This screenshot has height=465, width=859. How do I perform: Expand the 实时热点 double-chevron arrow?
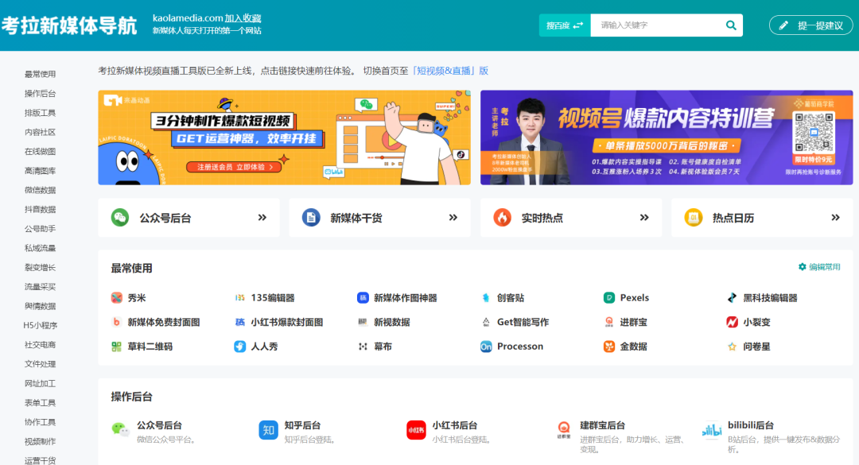pos(644,218)
